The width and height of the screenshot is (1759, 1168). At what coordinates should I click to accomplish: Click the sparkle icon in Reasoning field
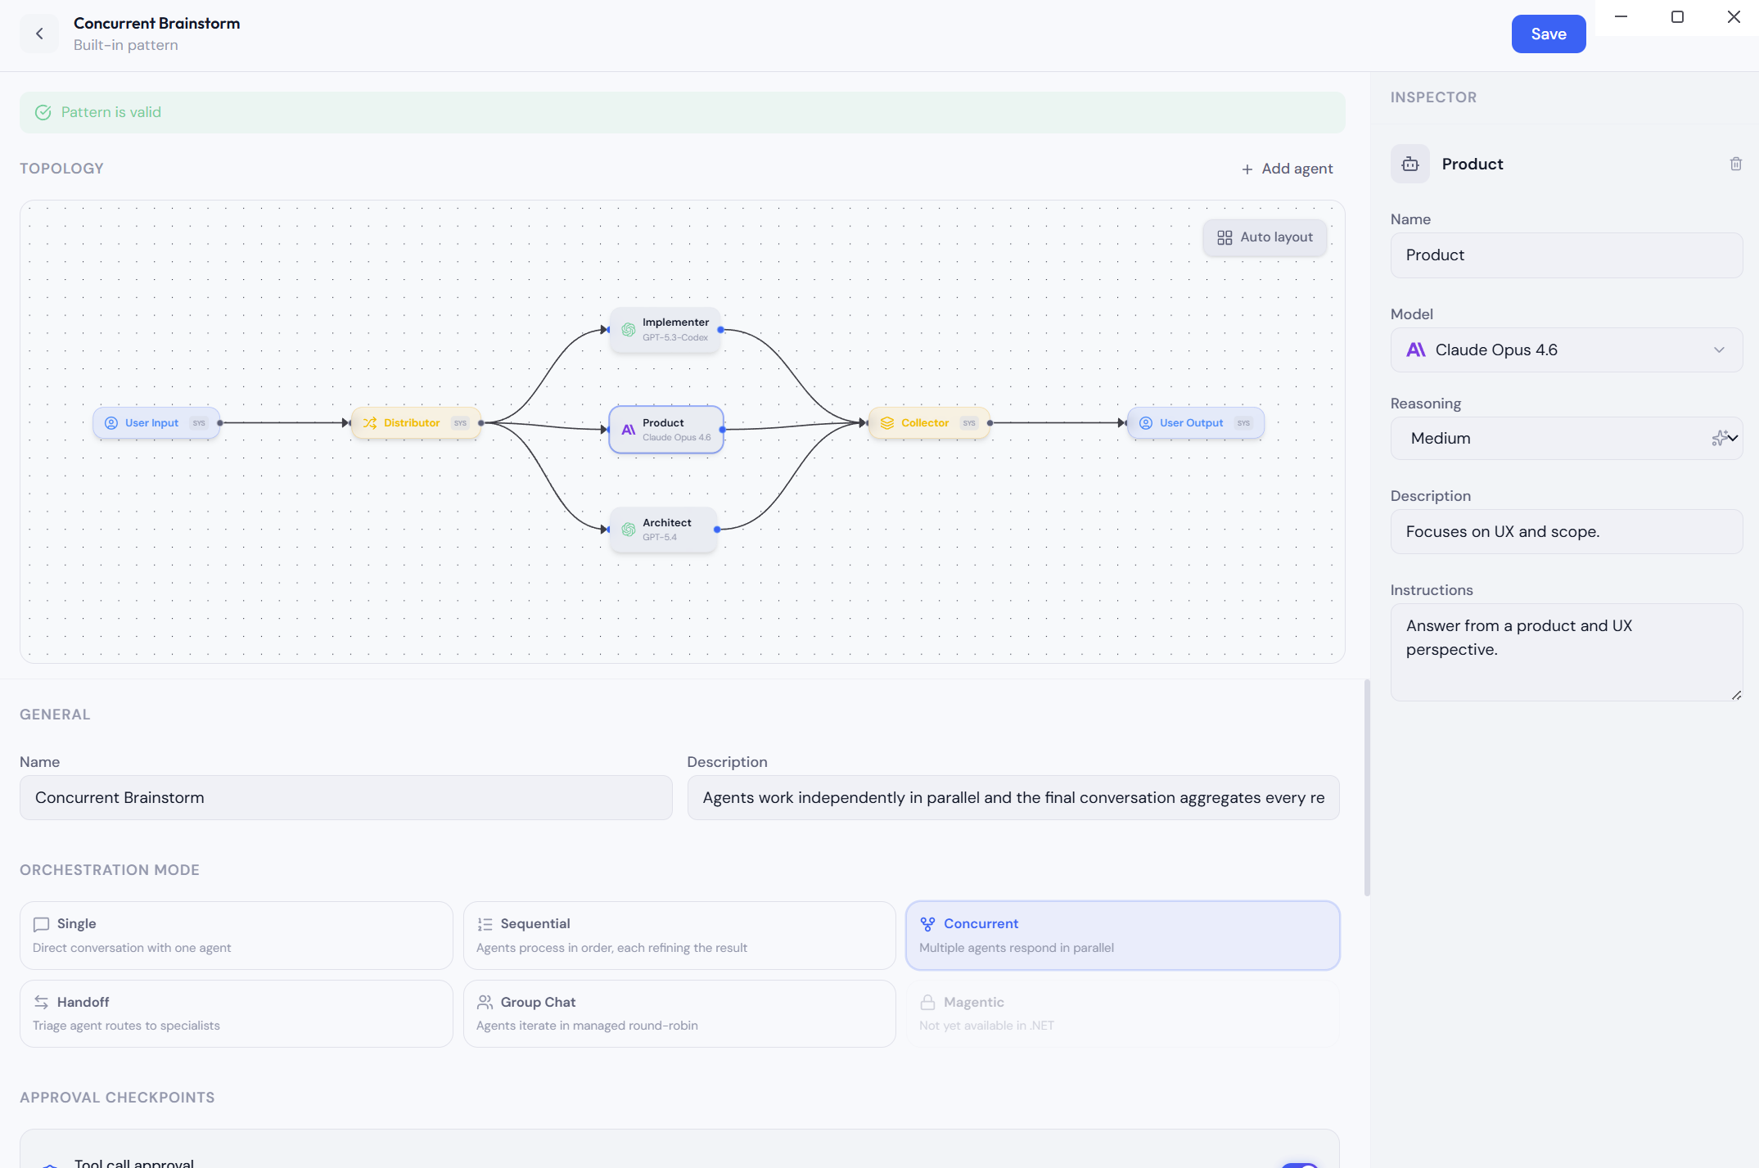pyautogui.click(x=1719, y=438)
